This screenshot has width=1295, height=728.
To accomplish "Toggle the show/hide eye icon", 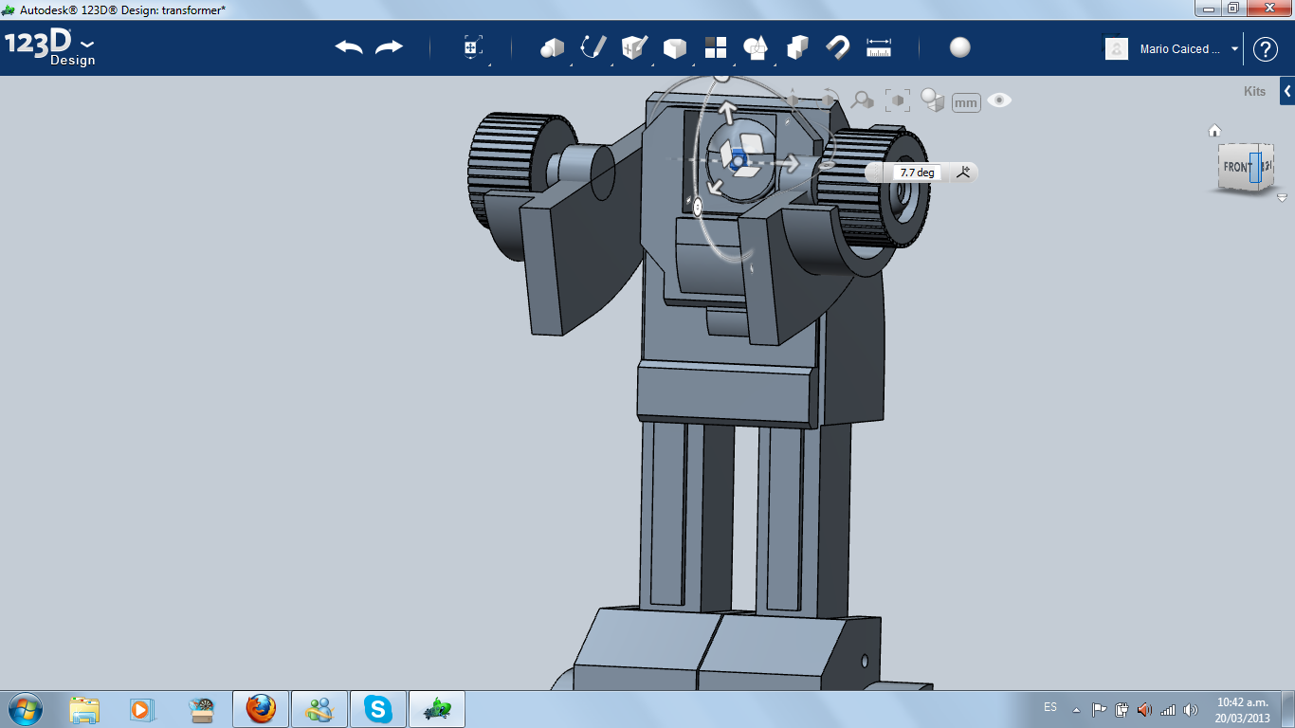I will (x=999, y=100).
